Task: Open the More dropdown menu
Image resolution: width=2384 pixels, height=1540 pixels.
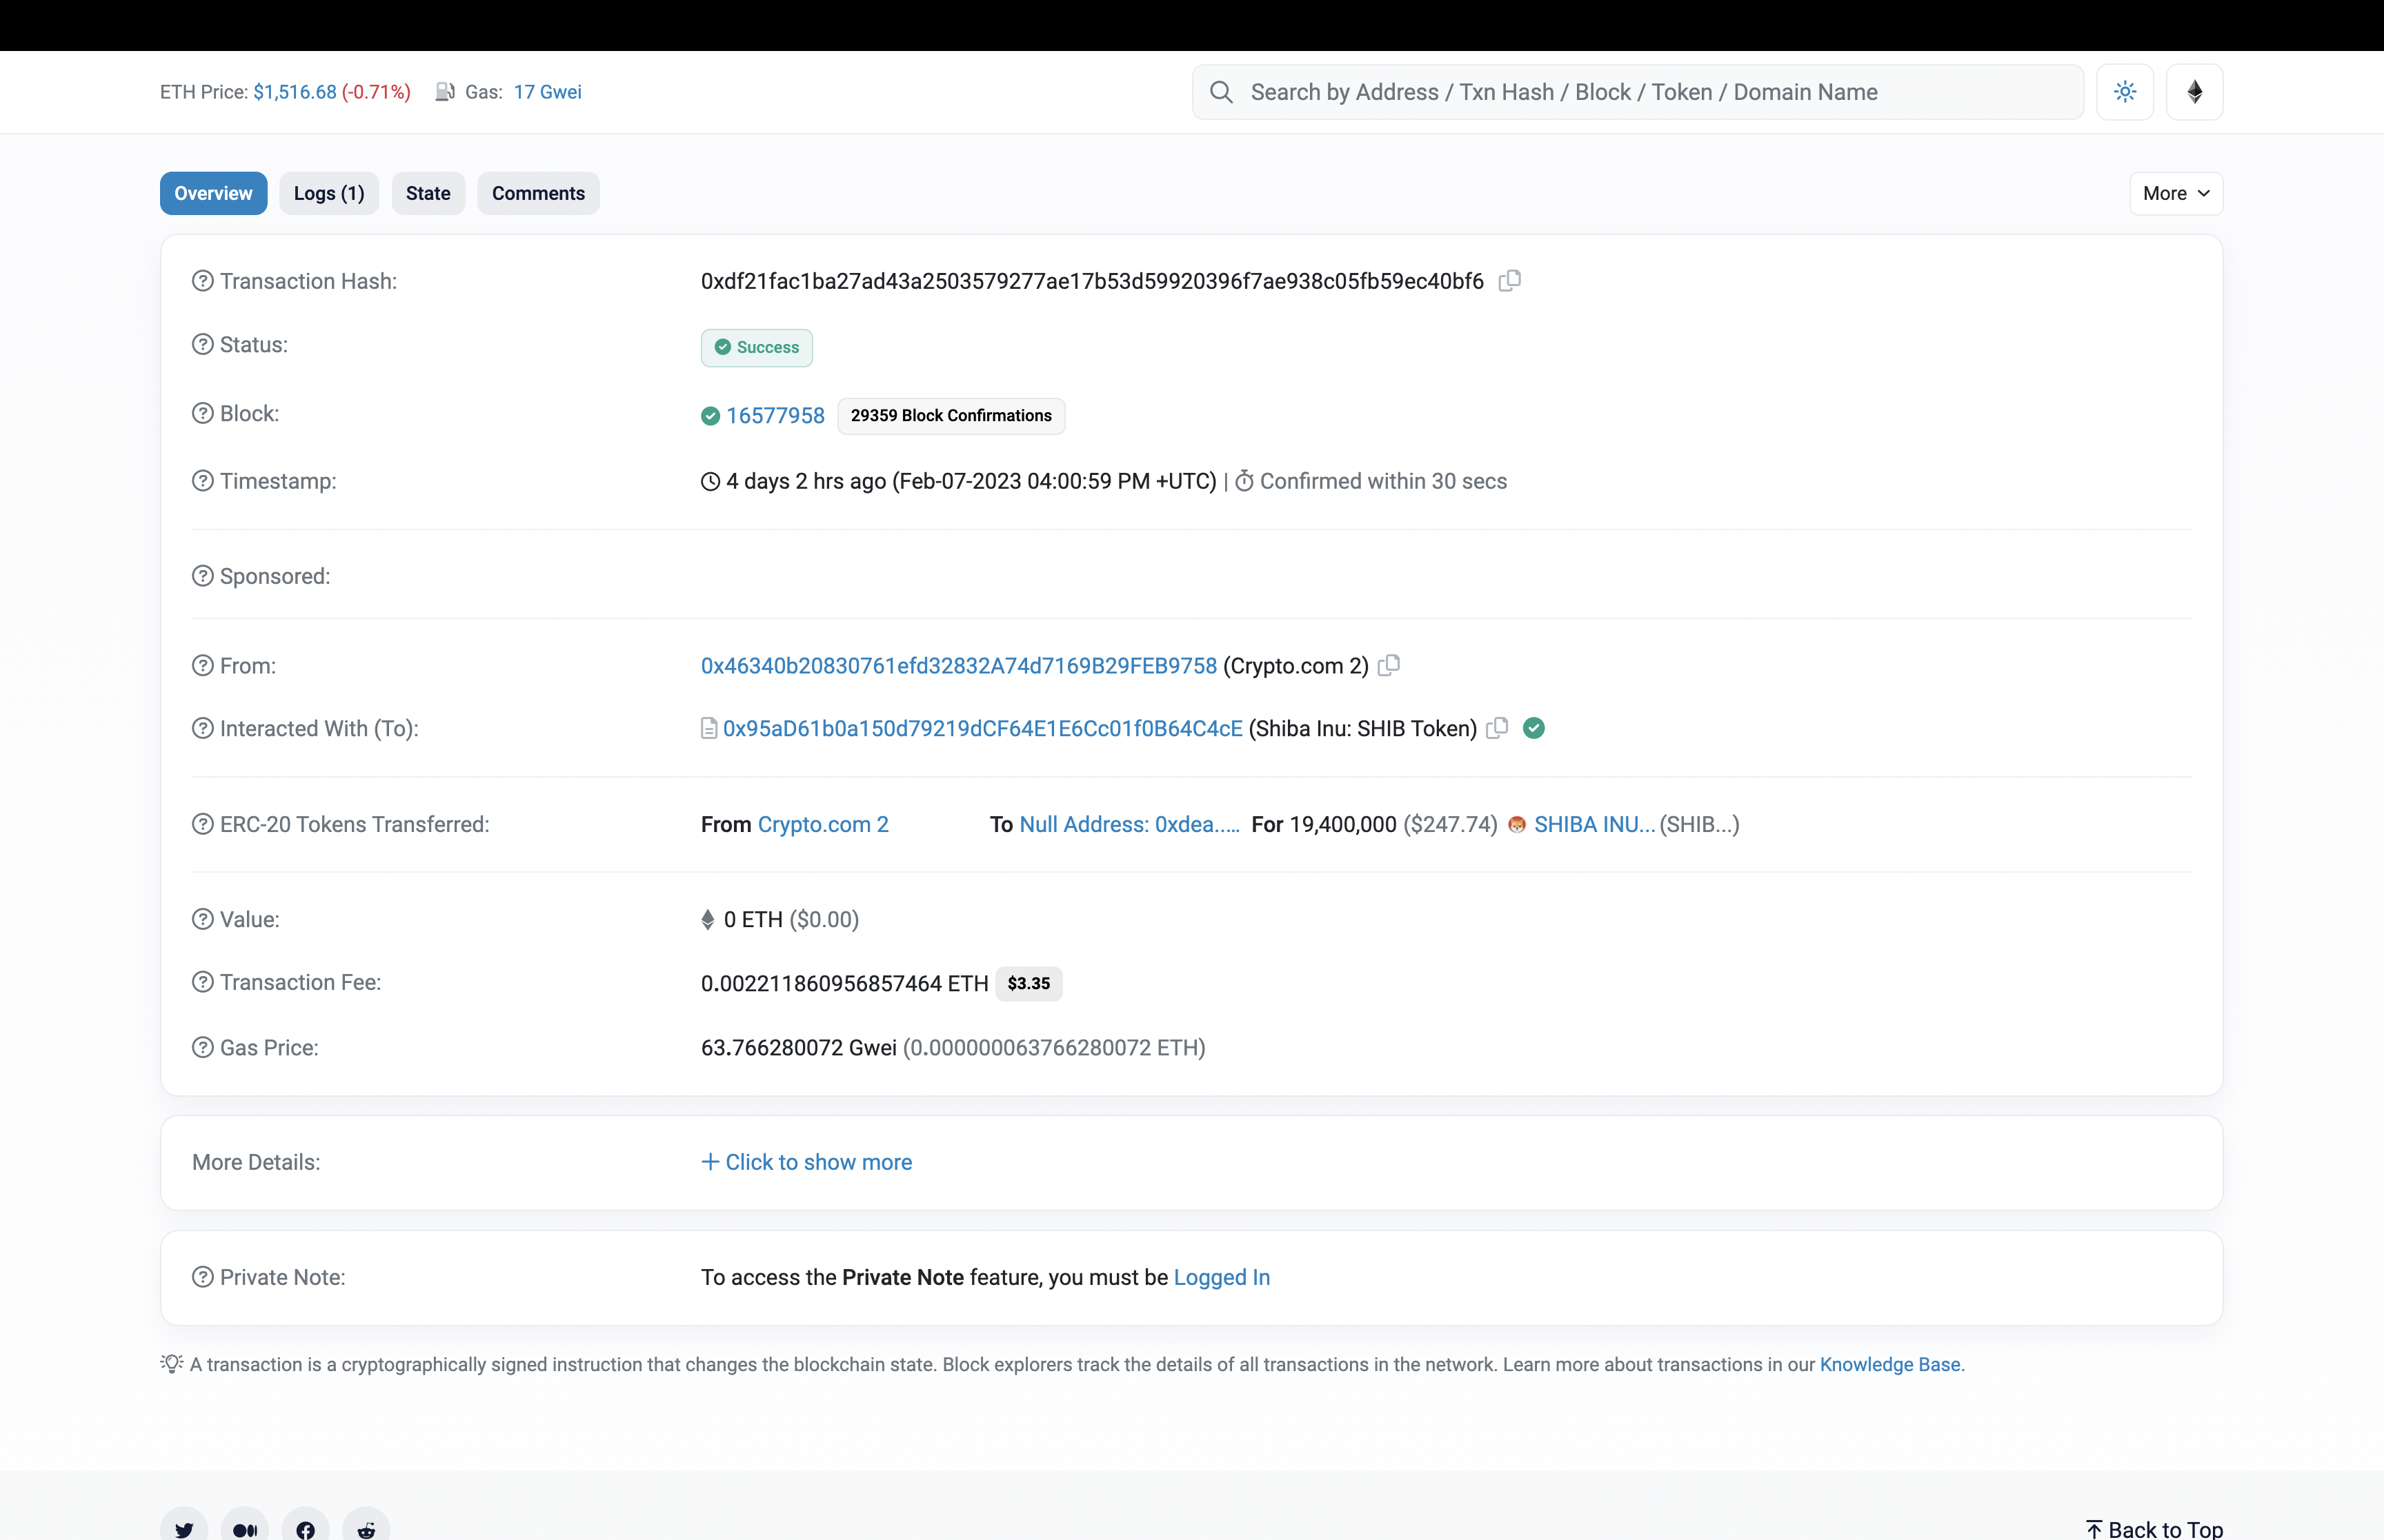Action: 2175,194
